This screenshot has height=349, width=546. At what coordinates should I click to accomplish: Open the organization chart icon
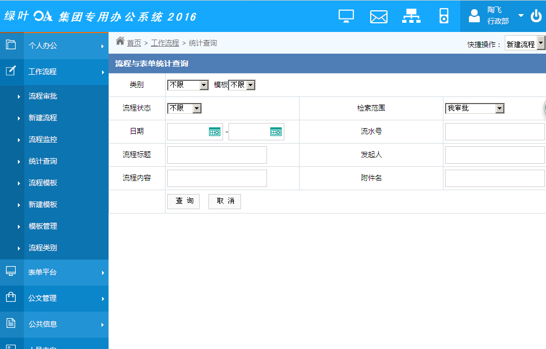pos(411,16)
